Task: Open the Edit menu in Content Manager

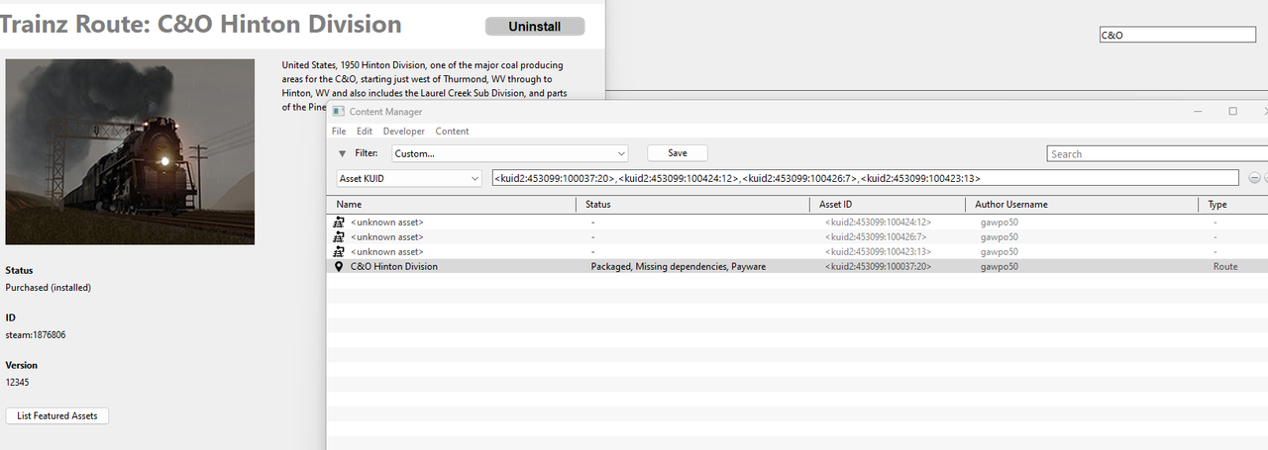Action: [365, 132]
